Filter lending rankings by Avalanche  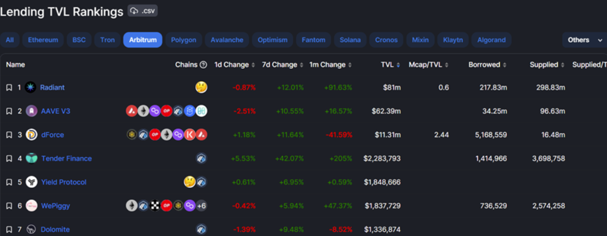click(227, 40)
